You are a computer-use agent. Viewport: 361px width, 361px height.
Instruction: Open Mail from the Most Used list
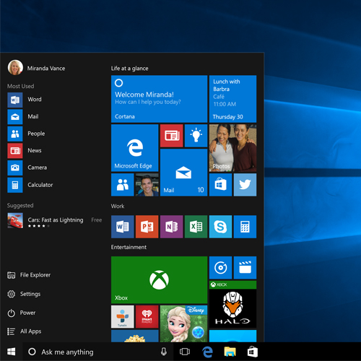23,117
